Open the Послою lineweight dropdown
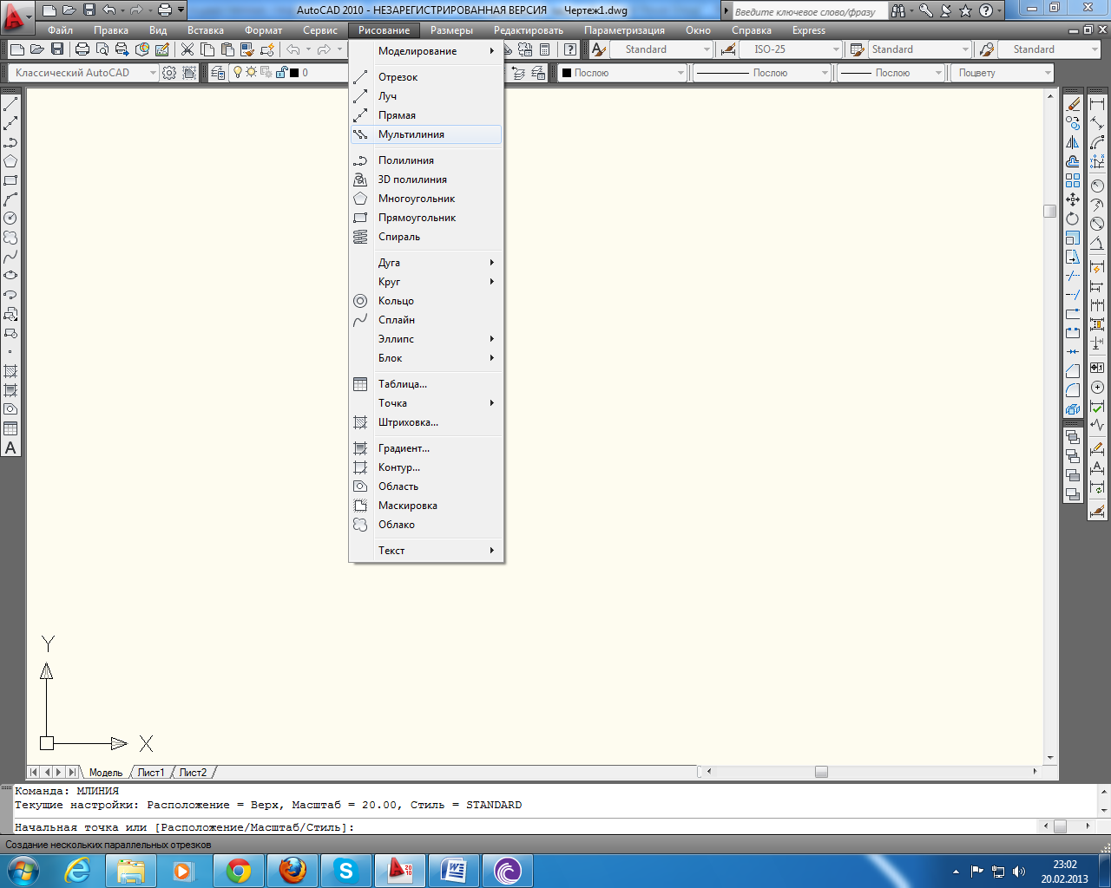The height and width of the screenshot is (888, 1111). [x=938, y=73]
